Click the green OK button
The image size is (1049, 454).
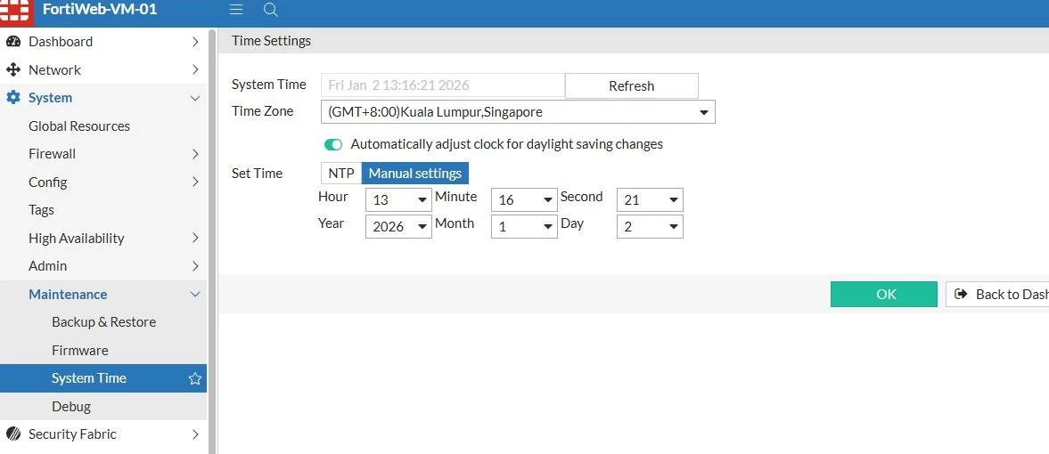tap(884, 294)
